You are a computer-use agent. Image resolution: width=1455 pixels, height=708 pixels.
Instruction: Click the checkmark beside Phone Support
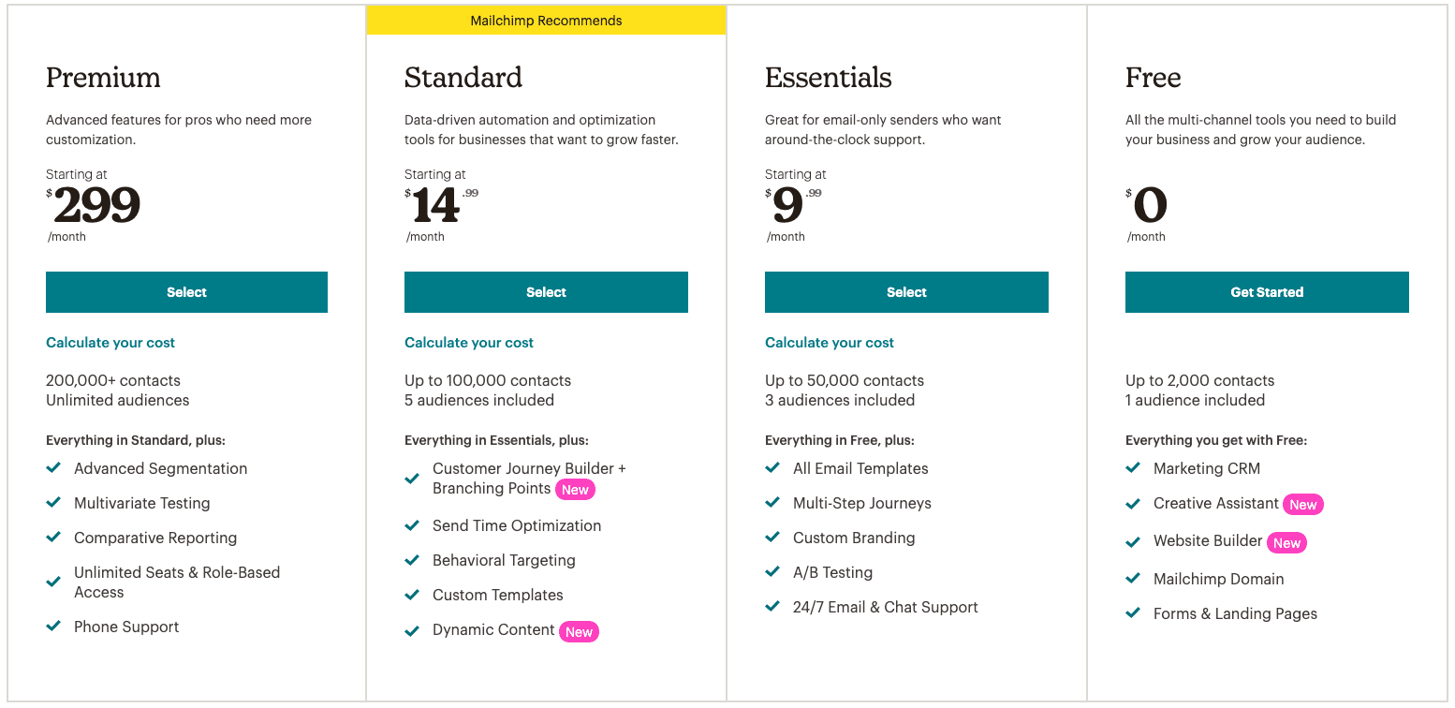click(54, 627)
